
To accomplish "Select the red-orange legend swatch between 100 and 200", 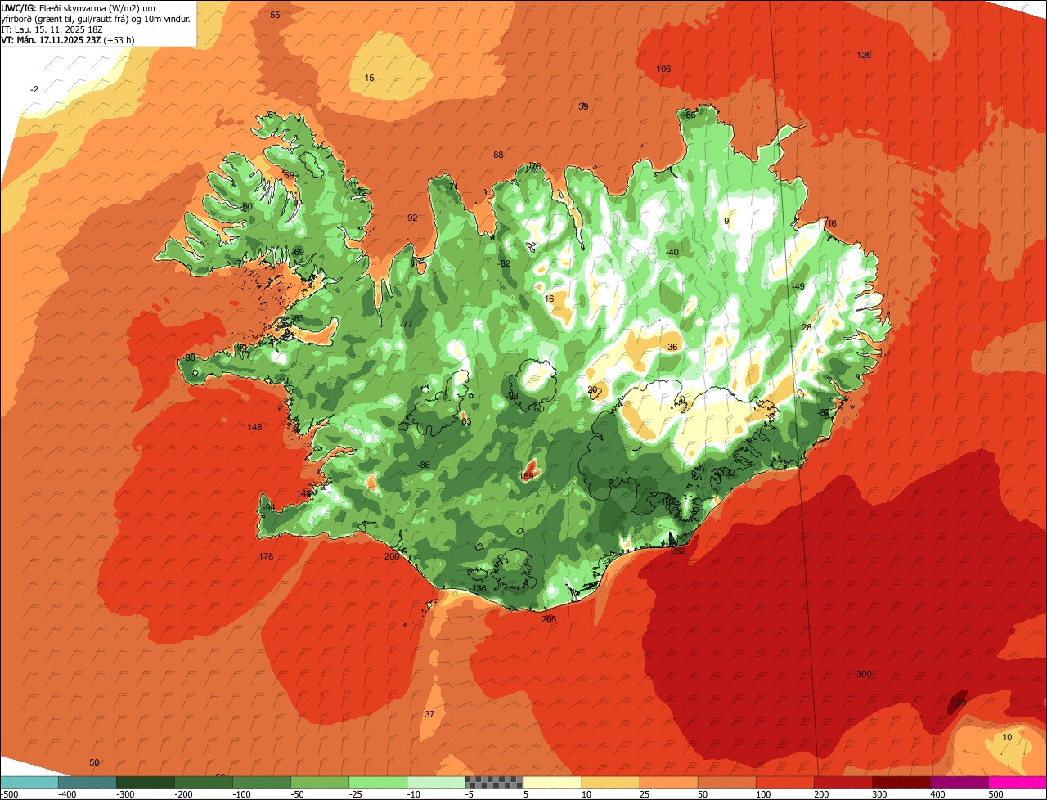I will point(785,782).
